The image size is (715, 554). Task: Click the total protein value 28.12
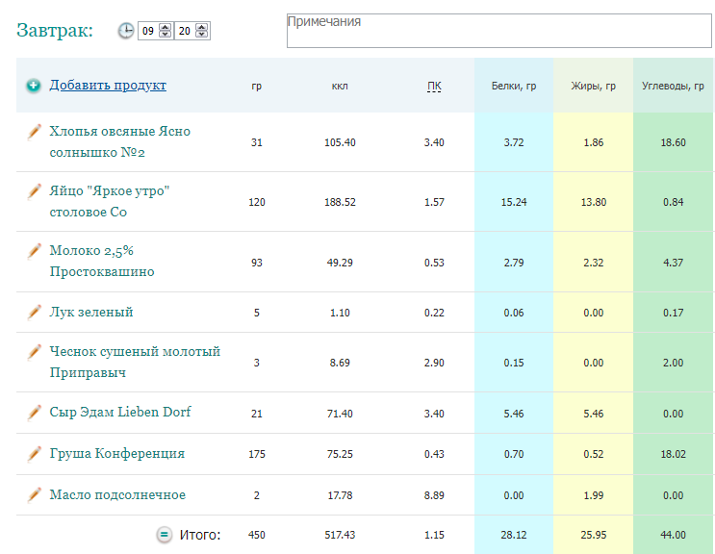coord(514,536)
